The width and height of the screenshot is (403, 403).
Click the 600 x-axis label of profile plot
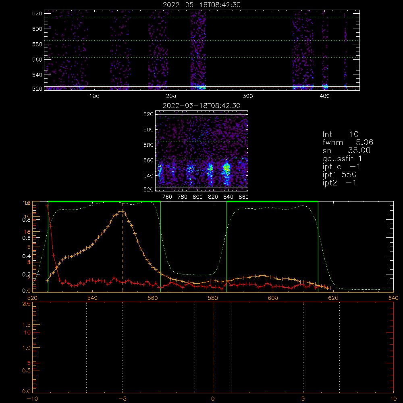tap(273, 298)
